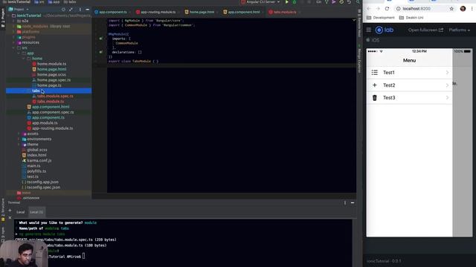This screenshot has height=267, width=476.
Task: Switch to the Local (1) terminal tab
Action: click(36, 212)
